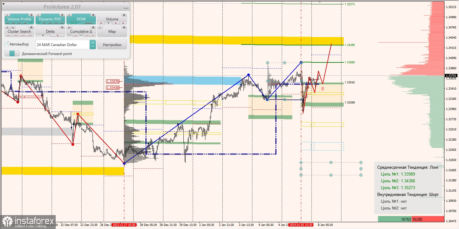Click the 1.33570 level label
459x229 pixels.
coord(112,82)
